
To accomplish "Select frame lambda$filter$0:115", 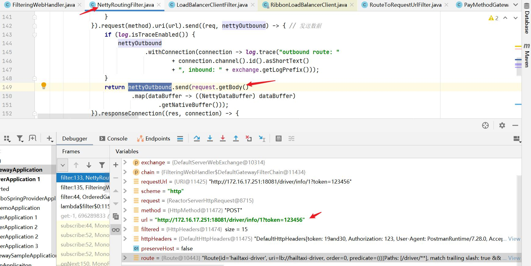I will click(83, 206).
